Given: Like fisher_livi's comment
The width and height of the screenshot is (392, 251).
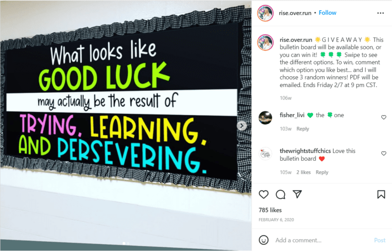Looking at the screenshot, I should click(384, 117).
